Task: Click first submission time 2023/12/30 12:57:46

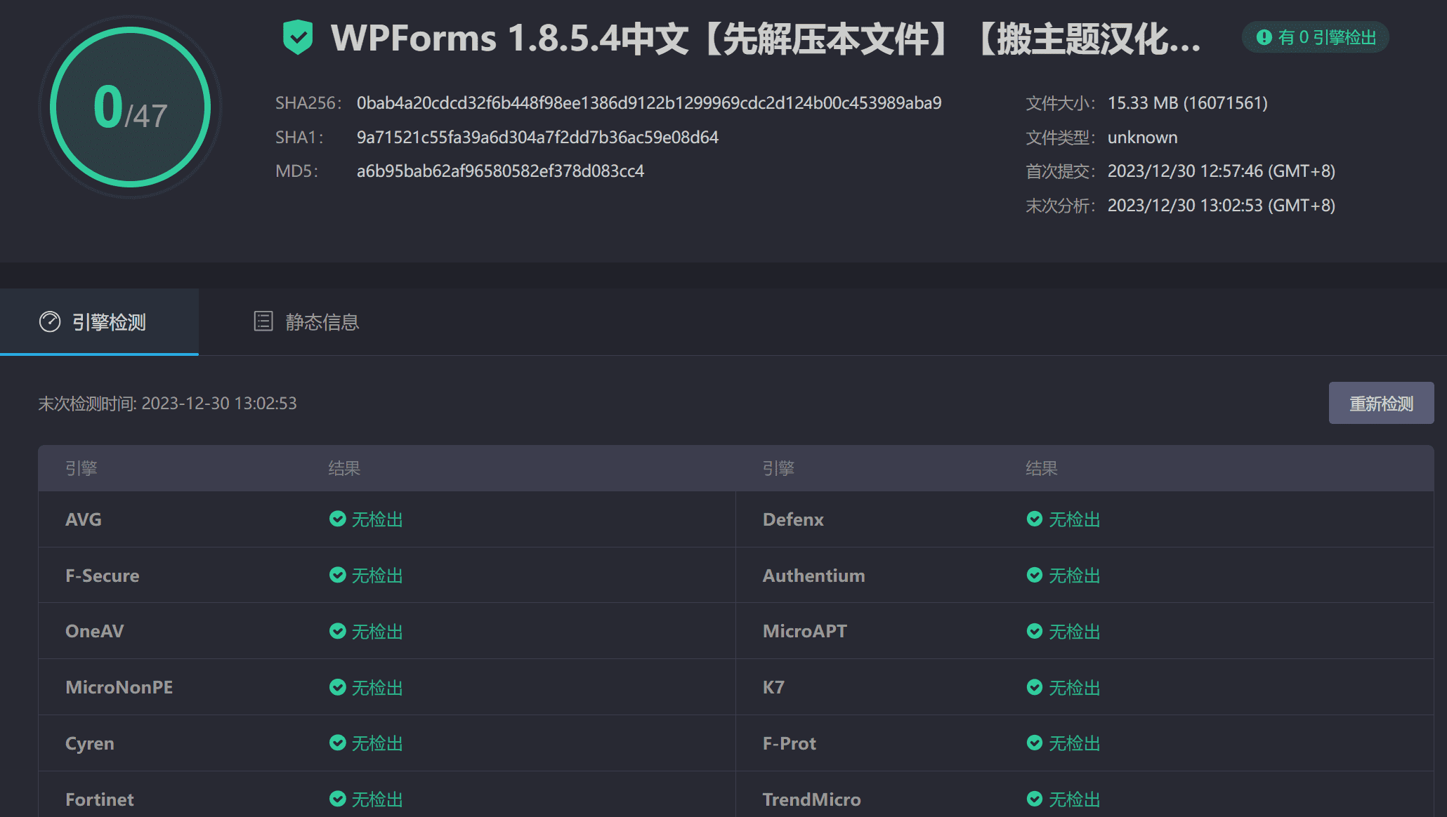Action: coord(1222,171)
